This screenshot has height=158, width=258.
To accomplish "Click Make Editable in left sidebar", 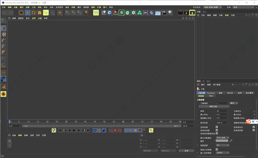I will (x=3, y=21).
